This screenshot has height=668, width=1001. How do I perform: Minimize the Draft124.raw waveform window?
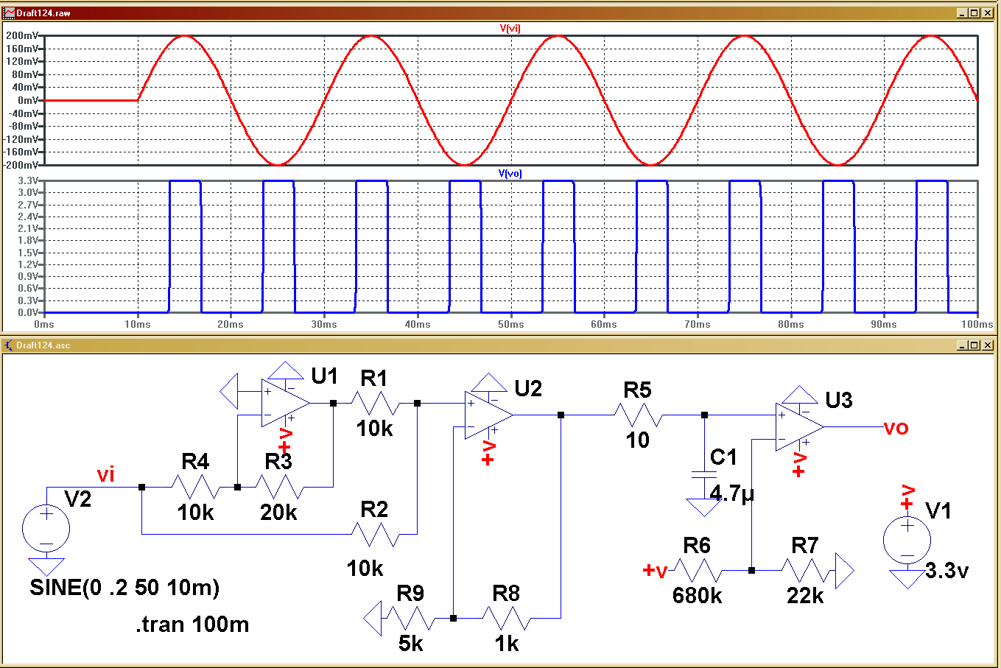point(963,13)
